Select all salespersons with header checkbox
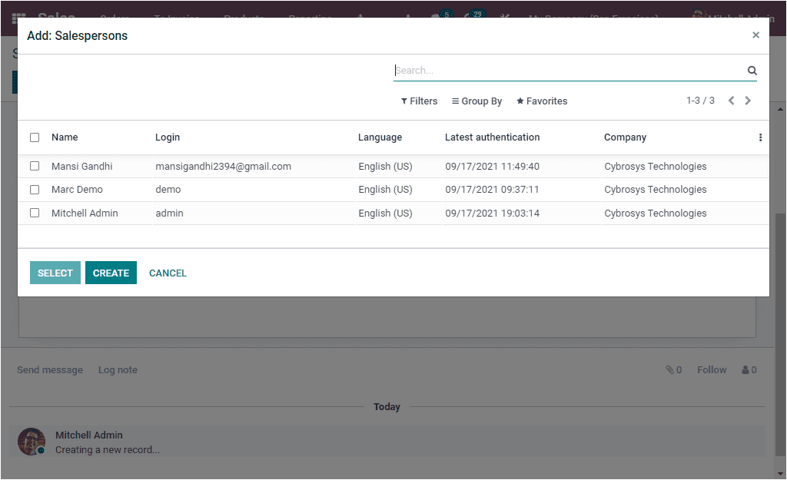The width and height of the screenshot is (787, 480). pos(34,137)
